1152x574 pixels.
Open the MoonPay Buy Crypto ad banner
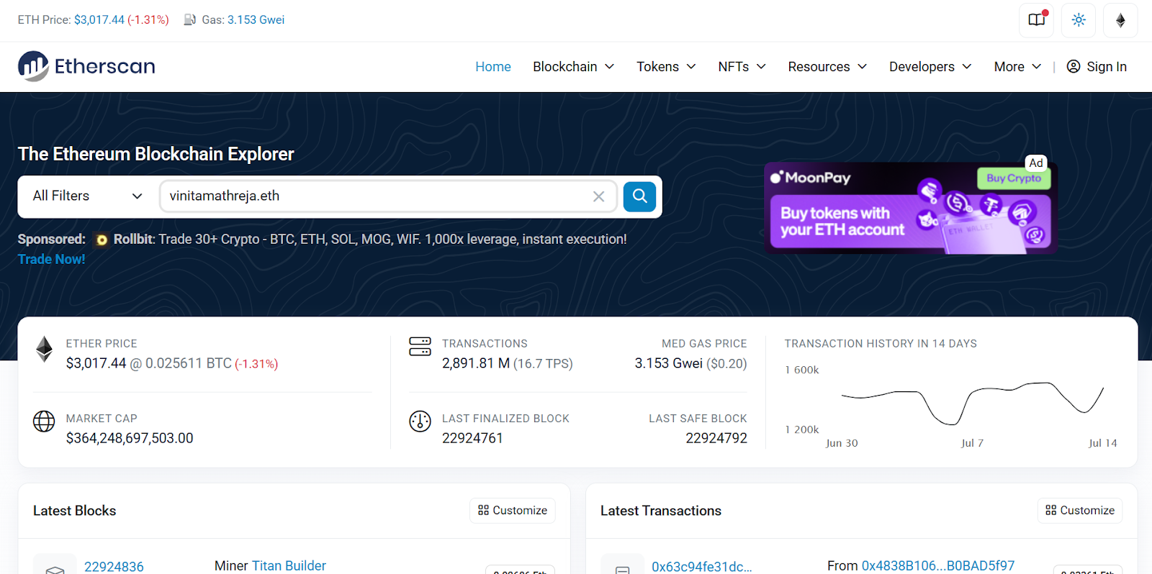click(910, 209)
